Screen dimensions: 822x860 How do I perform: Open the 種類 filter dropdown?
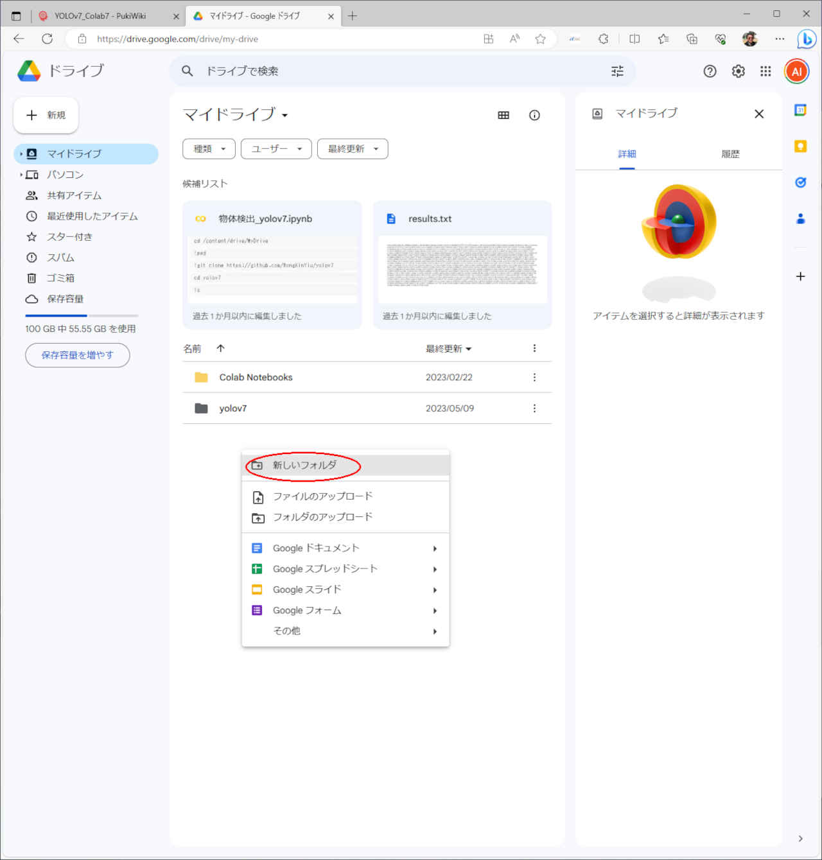pyautogui.click(x=209, y=149)
